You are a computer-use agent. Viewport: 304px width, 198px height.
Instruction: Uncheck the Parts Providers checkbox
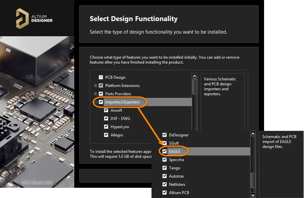pyautogui.click(x=101, y=94)
